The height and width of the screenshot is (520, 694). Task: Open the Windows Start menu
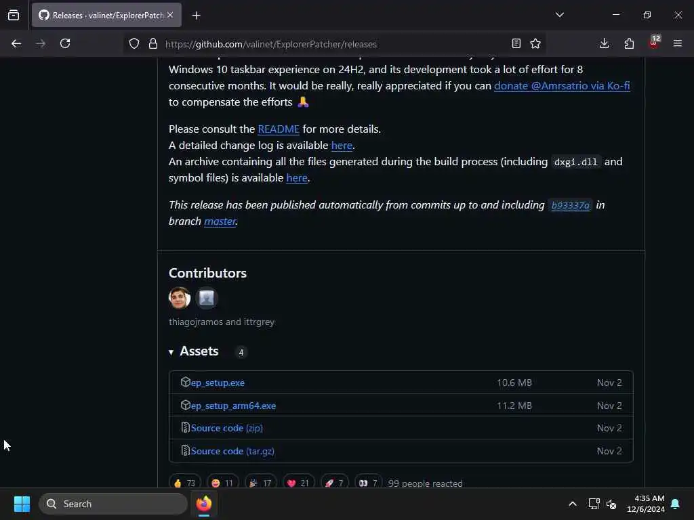(x=22, y=504)
